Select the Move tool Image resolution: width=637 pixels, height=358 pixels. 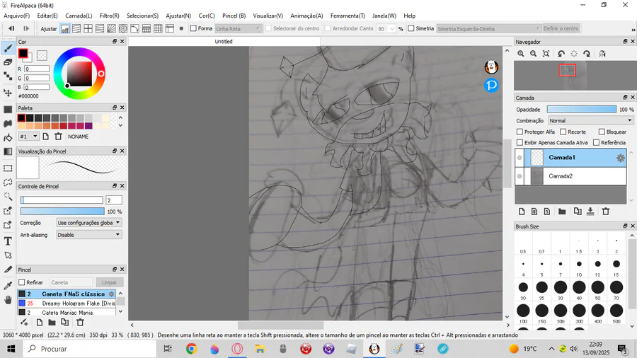[8, 93]
